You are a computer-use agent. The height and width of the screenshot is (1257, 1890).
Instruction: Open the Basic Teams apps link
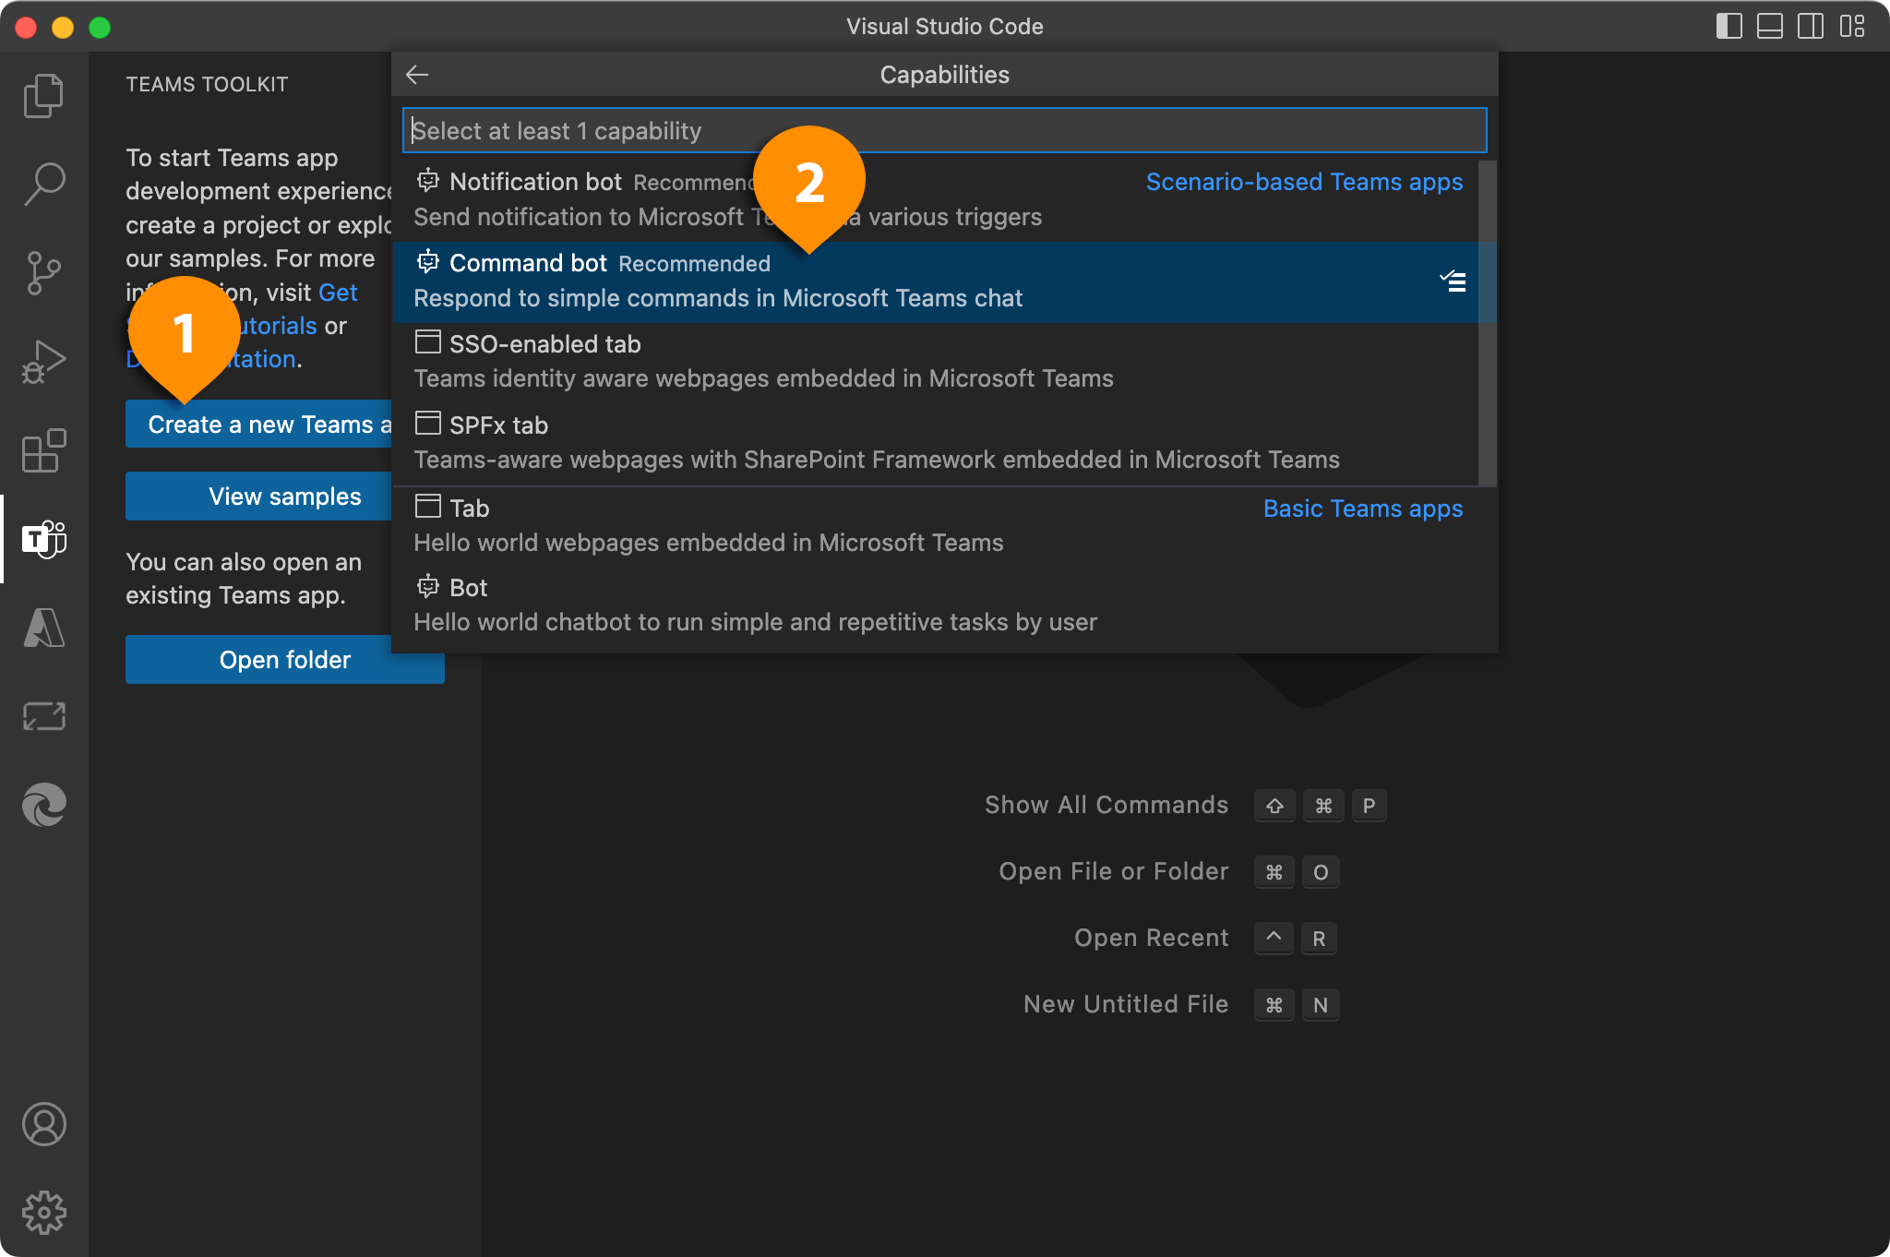(x=1362, y=509)
